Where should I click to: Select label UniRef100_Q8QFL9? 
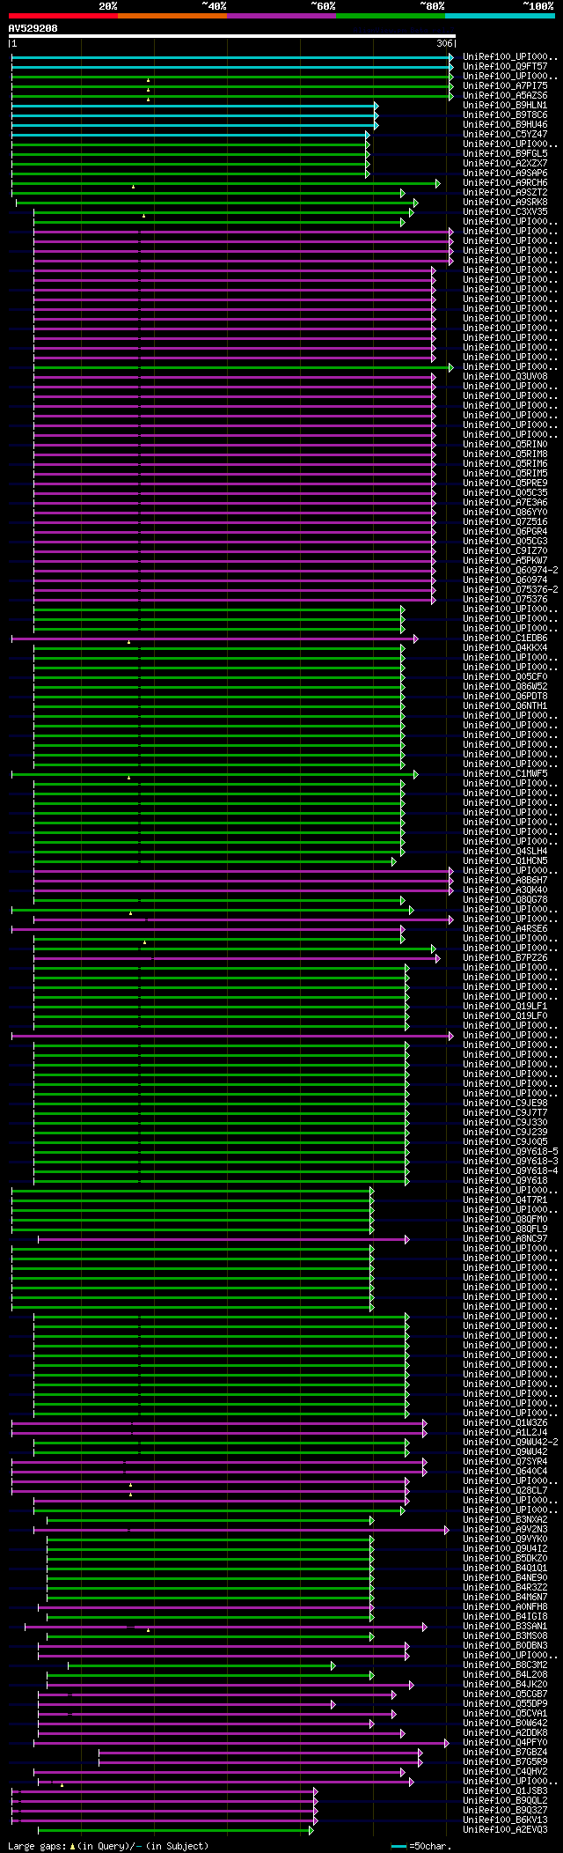505,1229
